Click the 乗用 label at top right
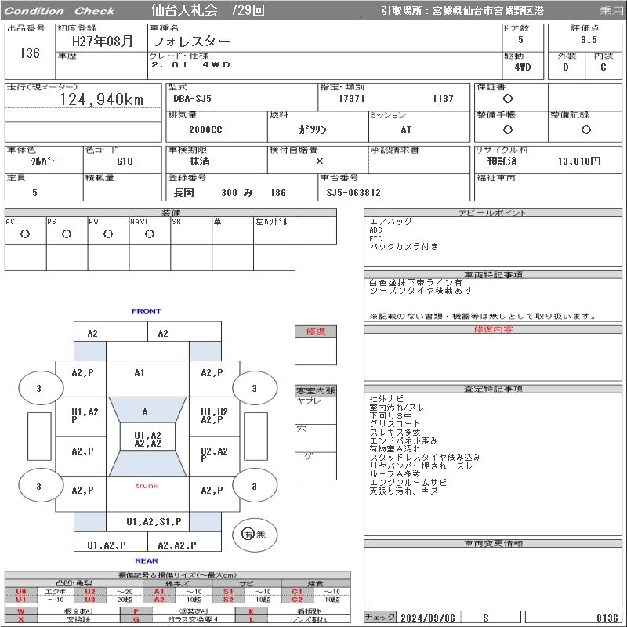The width and height of the screenshot is (627, 627). pyautogui.click(x=611, y=11)
